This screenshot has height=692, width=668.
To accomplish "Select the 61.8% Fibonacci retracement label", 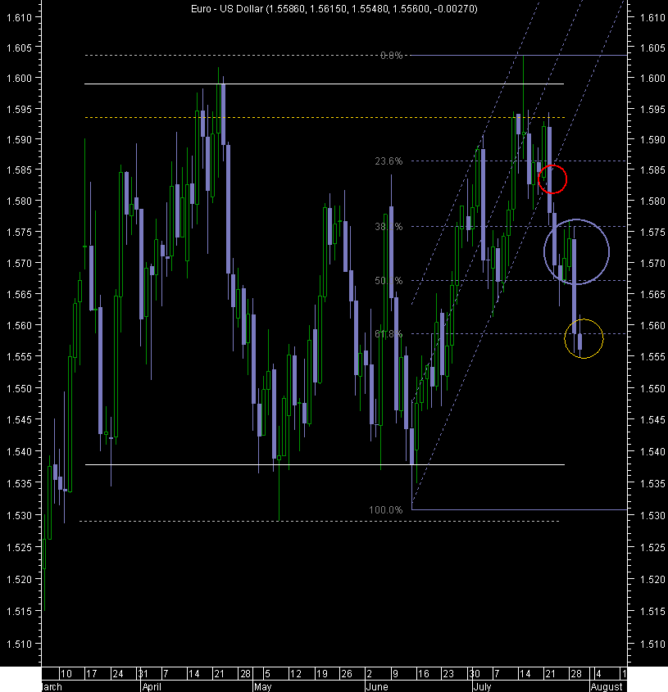I will coord(389,334).
